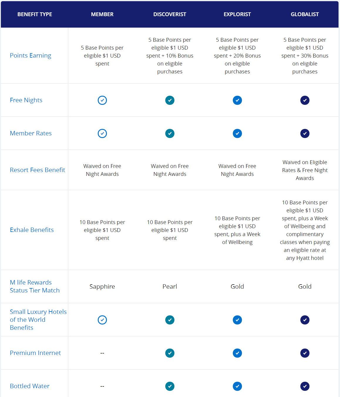Click the Free Nights checkmark under Discoverist
This screenshot has height=397, width=340.
[170, 100]
